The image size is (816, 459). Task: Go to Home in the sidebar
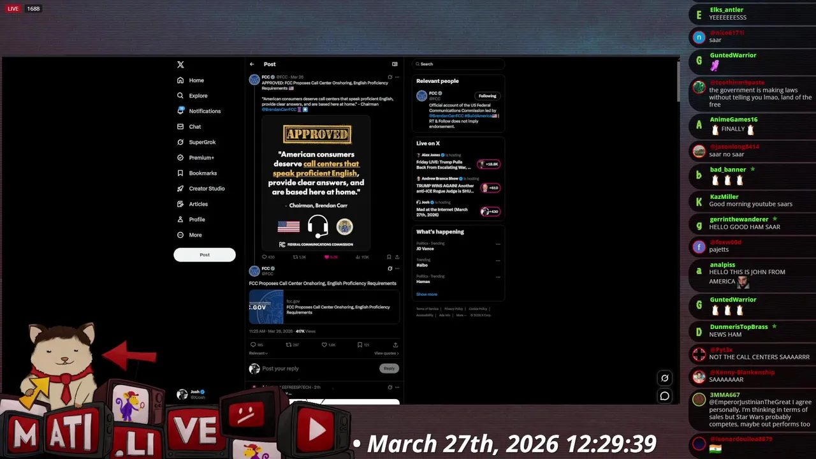tap(191, 80)
